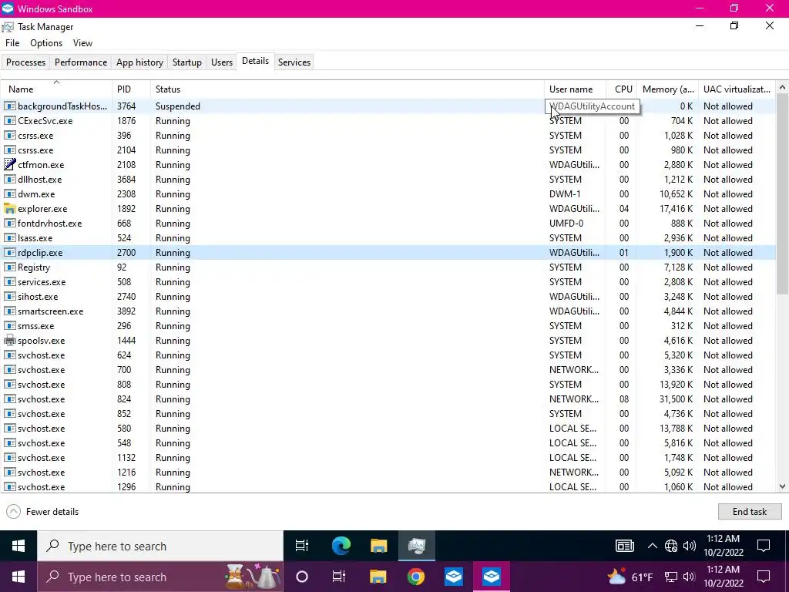Open File Explorer in sandbox taskbar

click(378, 546)
